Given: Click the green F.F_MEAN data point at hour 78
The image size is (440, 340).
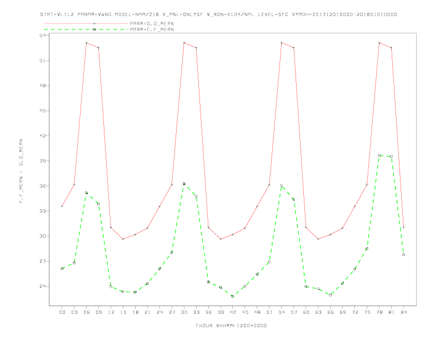Looking at the screenshot, I should point(379,156).
